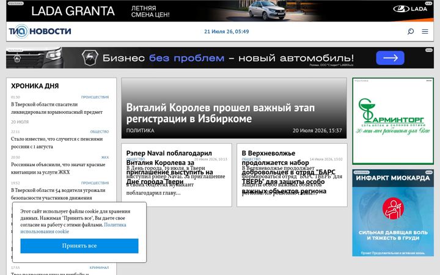Open the site search magnifier icon
The width and height of the screenshot is (440, 275).
(411, 31)
